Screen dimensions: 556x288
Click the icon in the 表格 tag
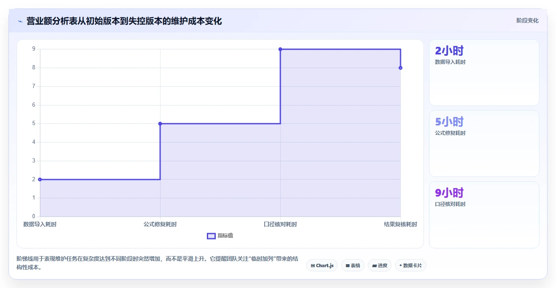pyautogui.click(x=347, y=265)
